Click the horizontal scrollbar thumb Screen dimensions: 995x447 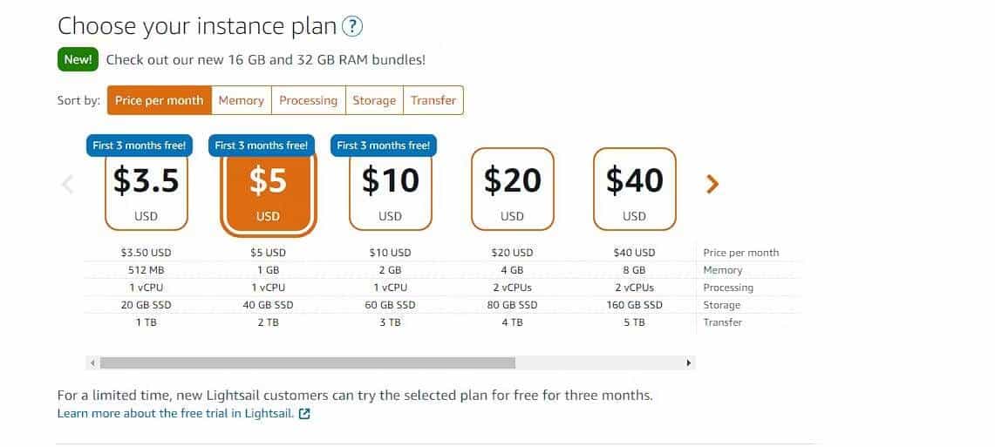(308, 362)
